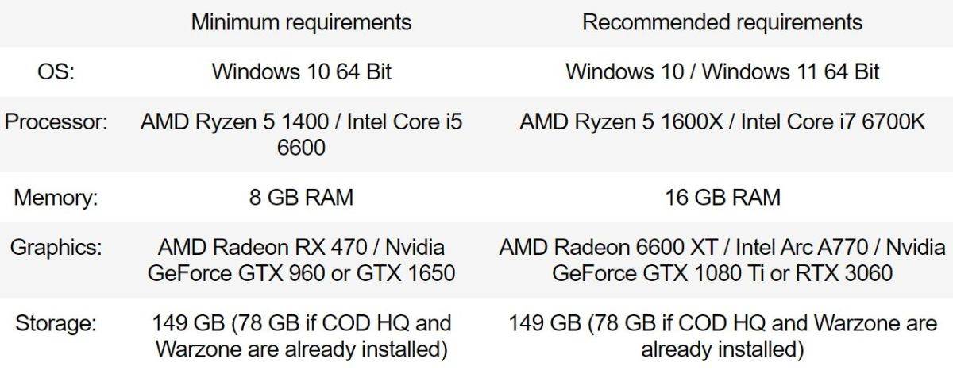Image resolution: width=953 pixels, height=370 pixels.
Task: Click the 8 GB RAM cell
Action: (x=301, y=196)
